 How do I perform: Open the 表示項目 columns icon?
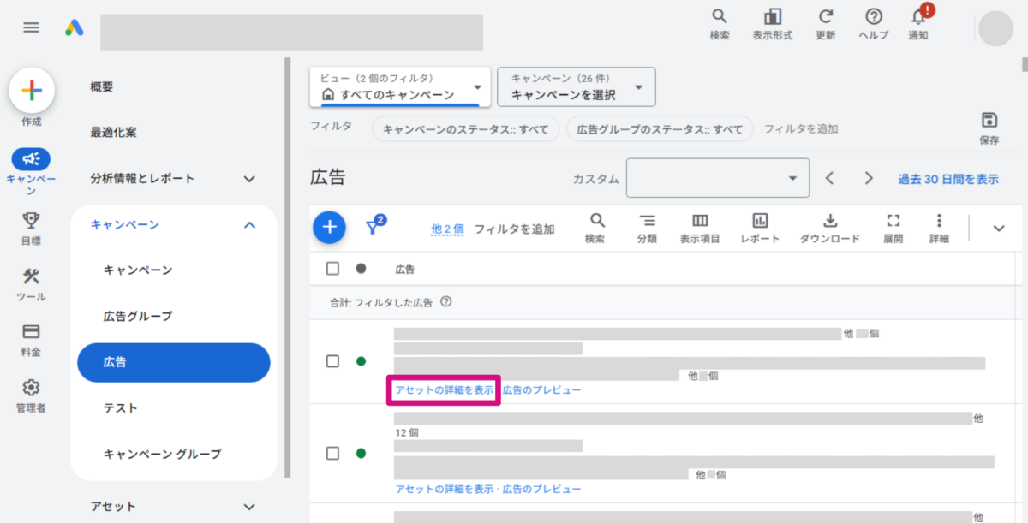[x=700, y=221]
